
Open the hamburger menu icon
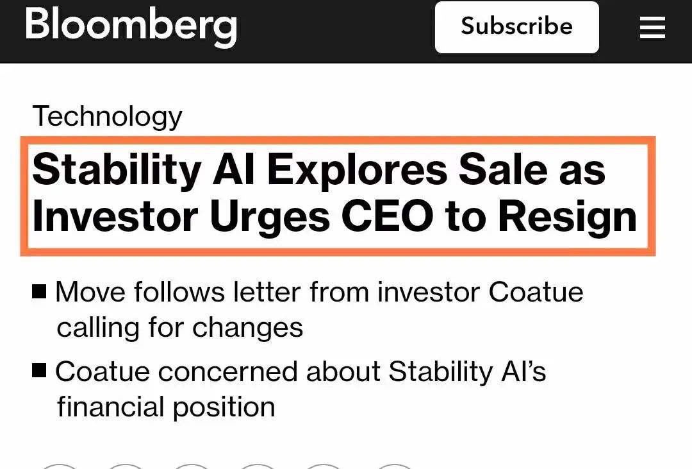click(652, 28)
